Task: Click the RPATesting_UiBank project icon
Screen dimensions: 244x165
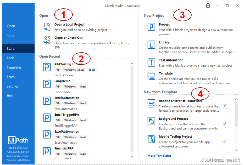Action: [x=47, y=67]
